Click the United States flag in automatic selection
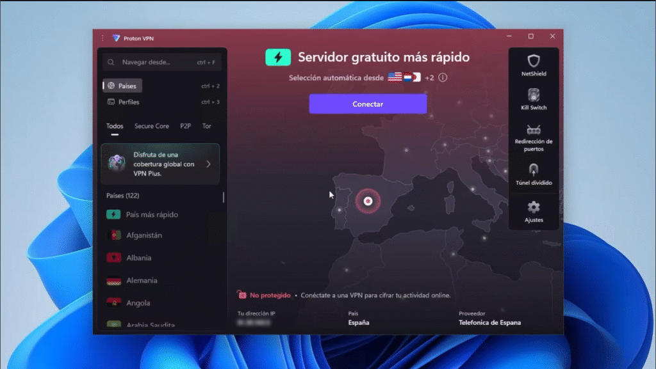The image size is (656, 369). (x=395, y=77)
